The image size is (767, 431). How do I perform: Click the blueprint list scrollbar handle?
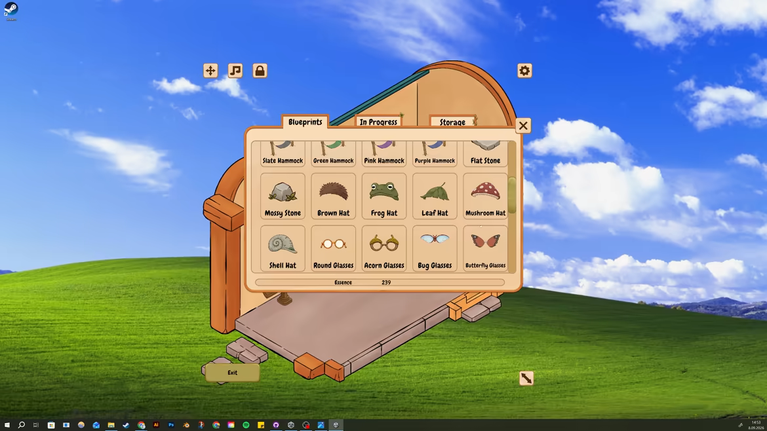coord(512,195)
